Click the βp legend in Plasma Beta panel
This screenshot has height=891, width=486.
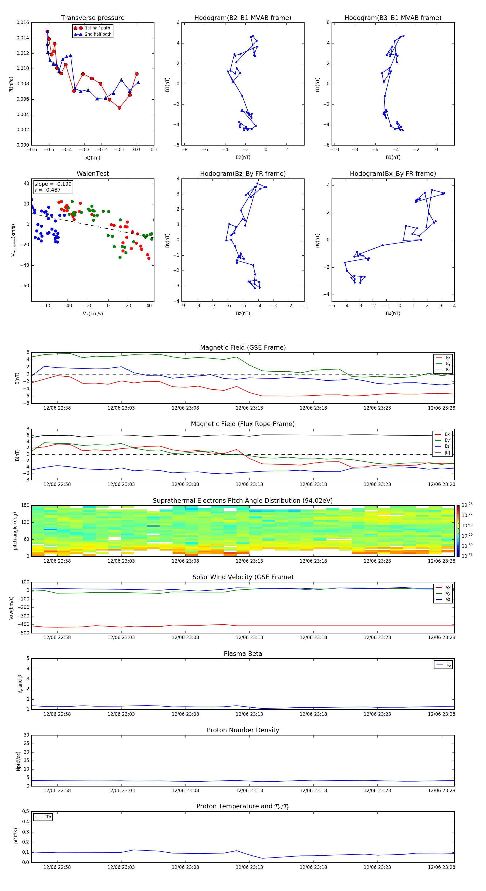click(443, 665)
